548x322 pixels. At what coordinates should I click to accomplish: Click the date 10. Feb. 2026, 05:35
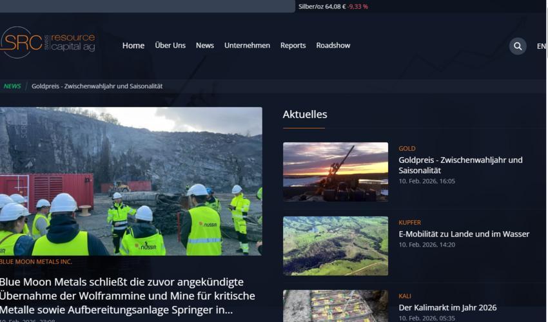coord(427,318)
